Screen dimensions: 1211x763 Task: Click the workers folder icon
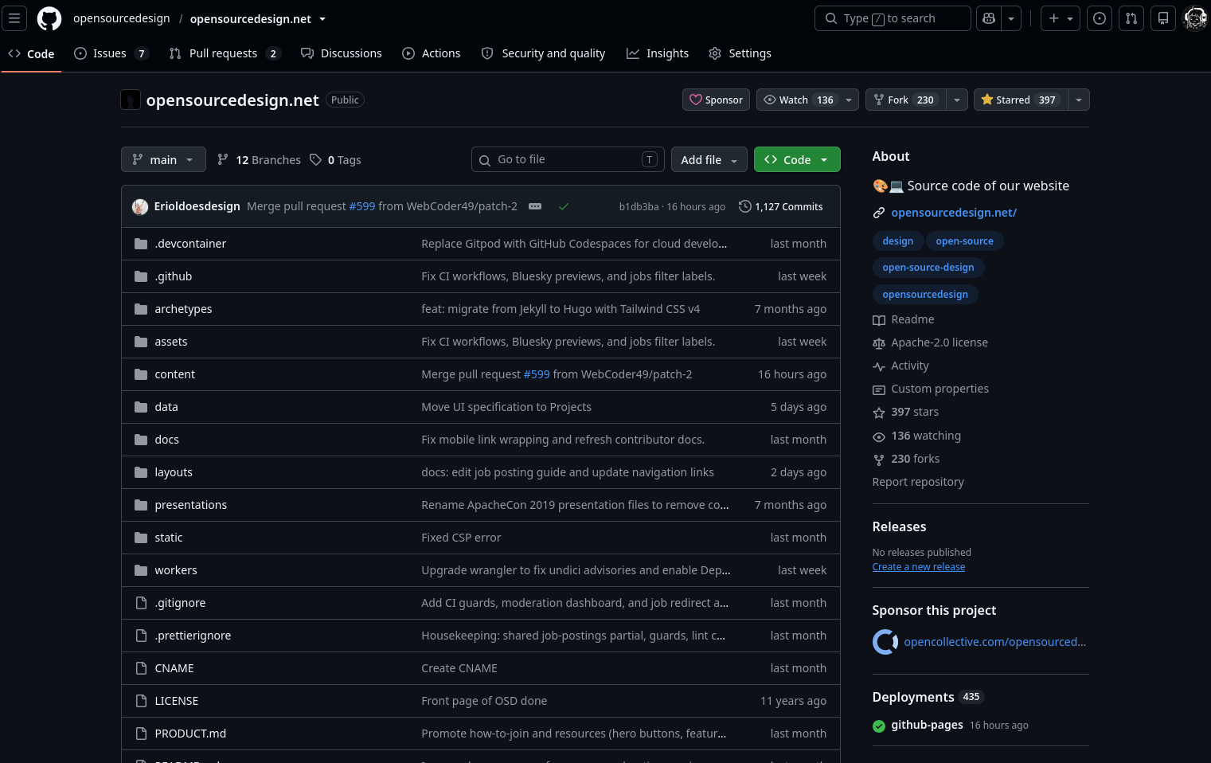point(141,570)
